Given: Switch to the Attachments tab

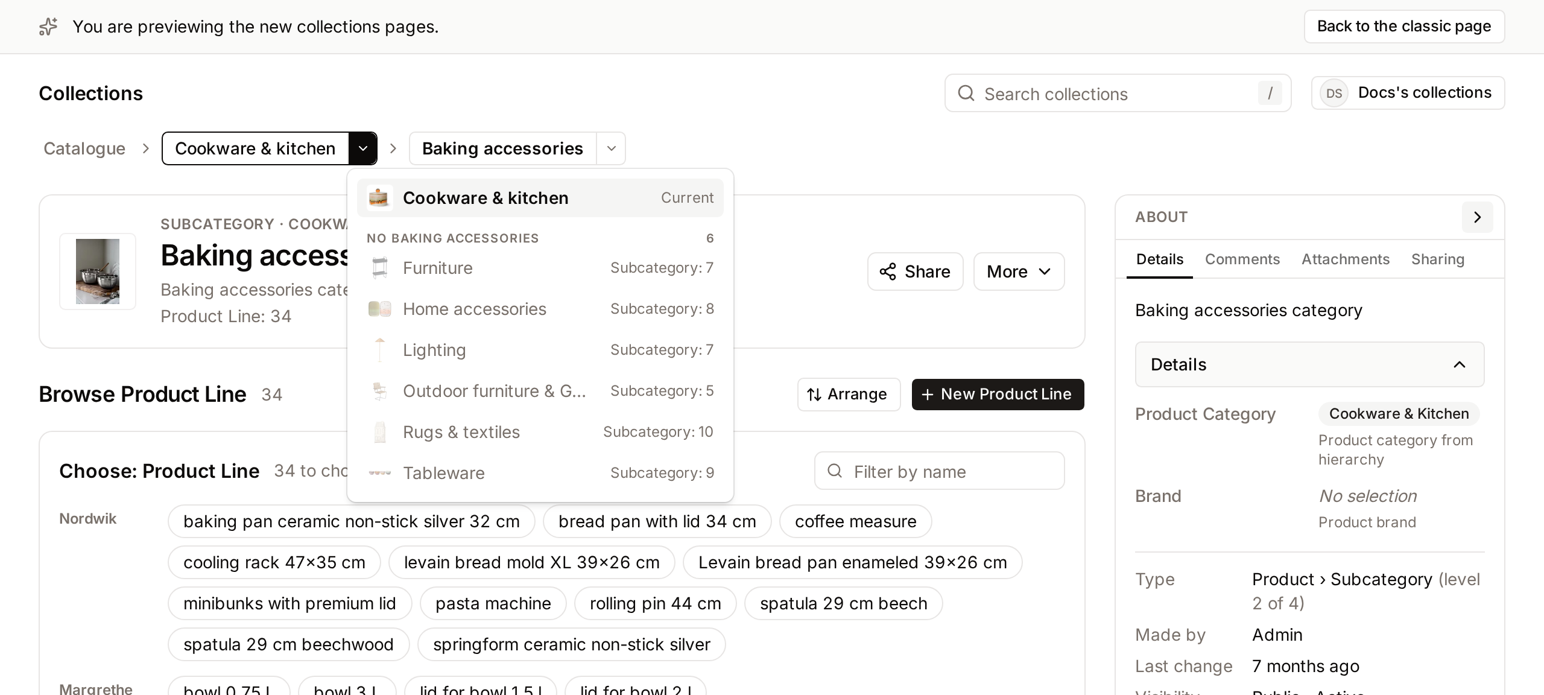Looking at the screenshot, I should coord(1346,259).
